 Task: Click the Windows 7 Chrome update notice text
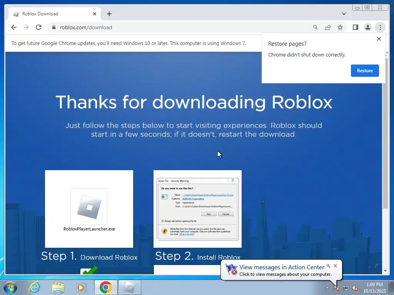pos(129,43)
